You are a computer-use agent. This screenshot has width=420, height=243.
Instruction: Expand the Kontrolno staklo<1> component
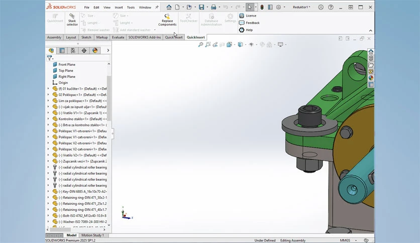click(48, 119)
